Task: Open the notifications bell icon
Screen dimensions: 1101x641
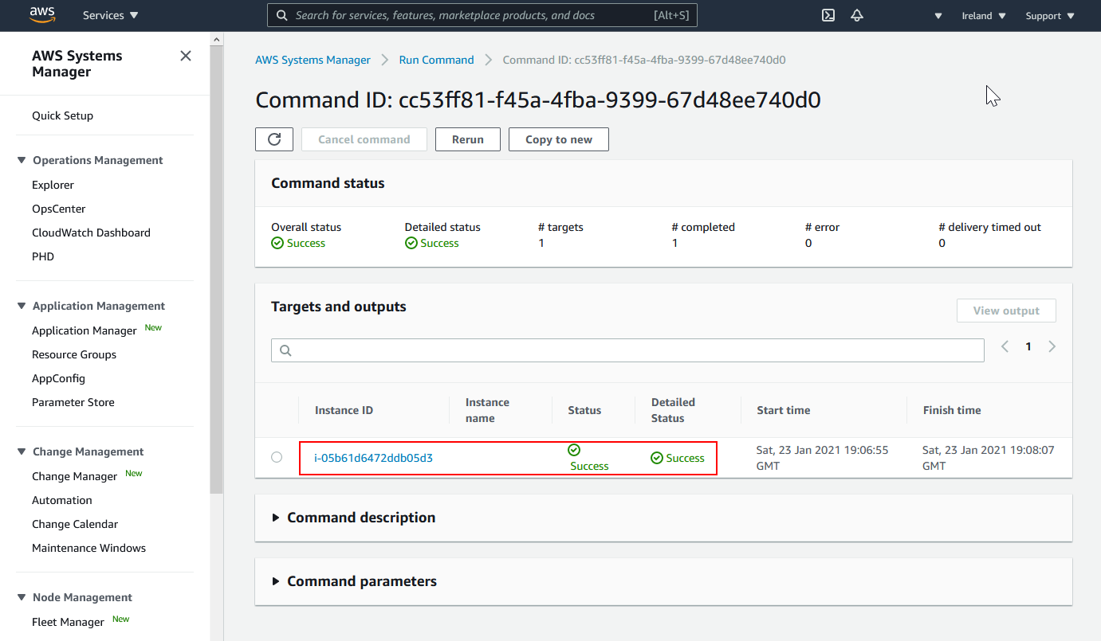Action: (x=857, y=15)
